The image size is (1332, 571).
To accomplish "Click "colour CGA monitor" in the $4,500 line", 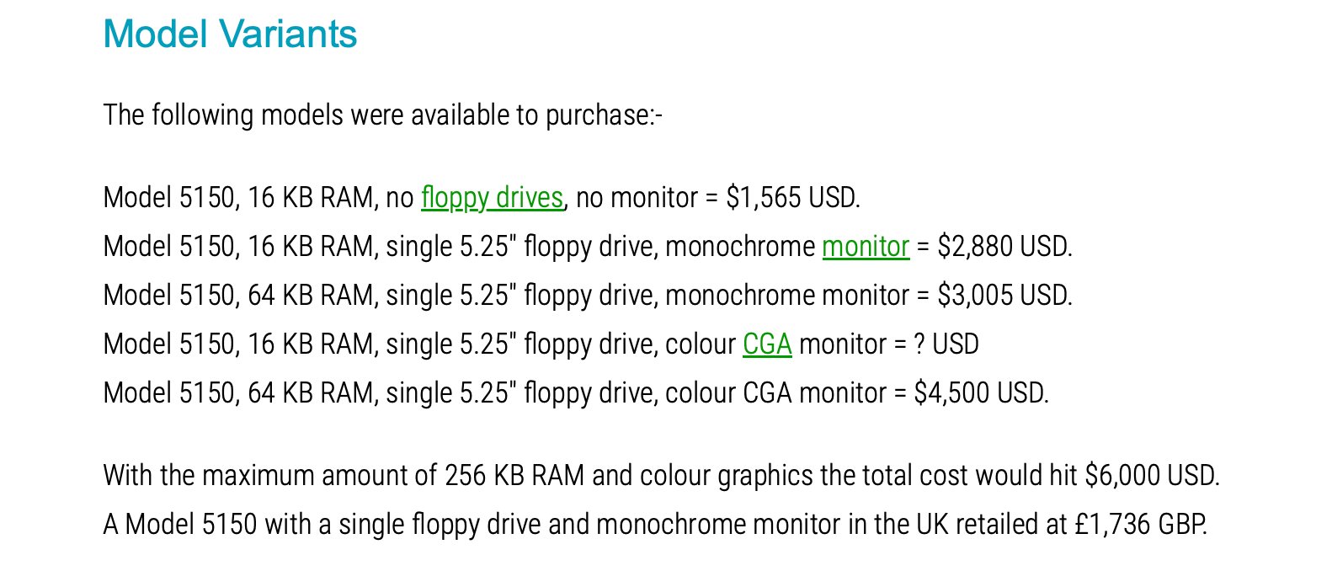I will (775, 393).
